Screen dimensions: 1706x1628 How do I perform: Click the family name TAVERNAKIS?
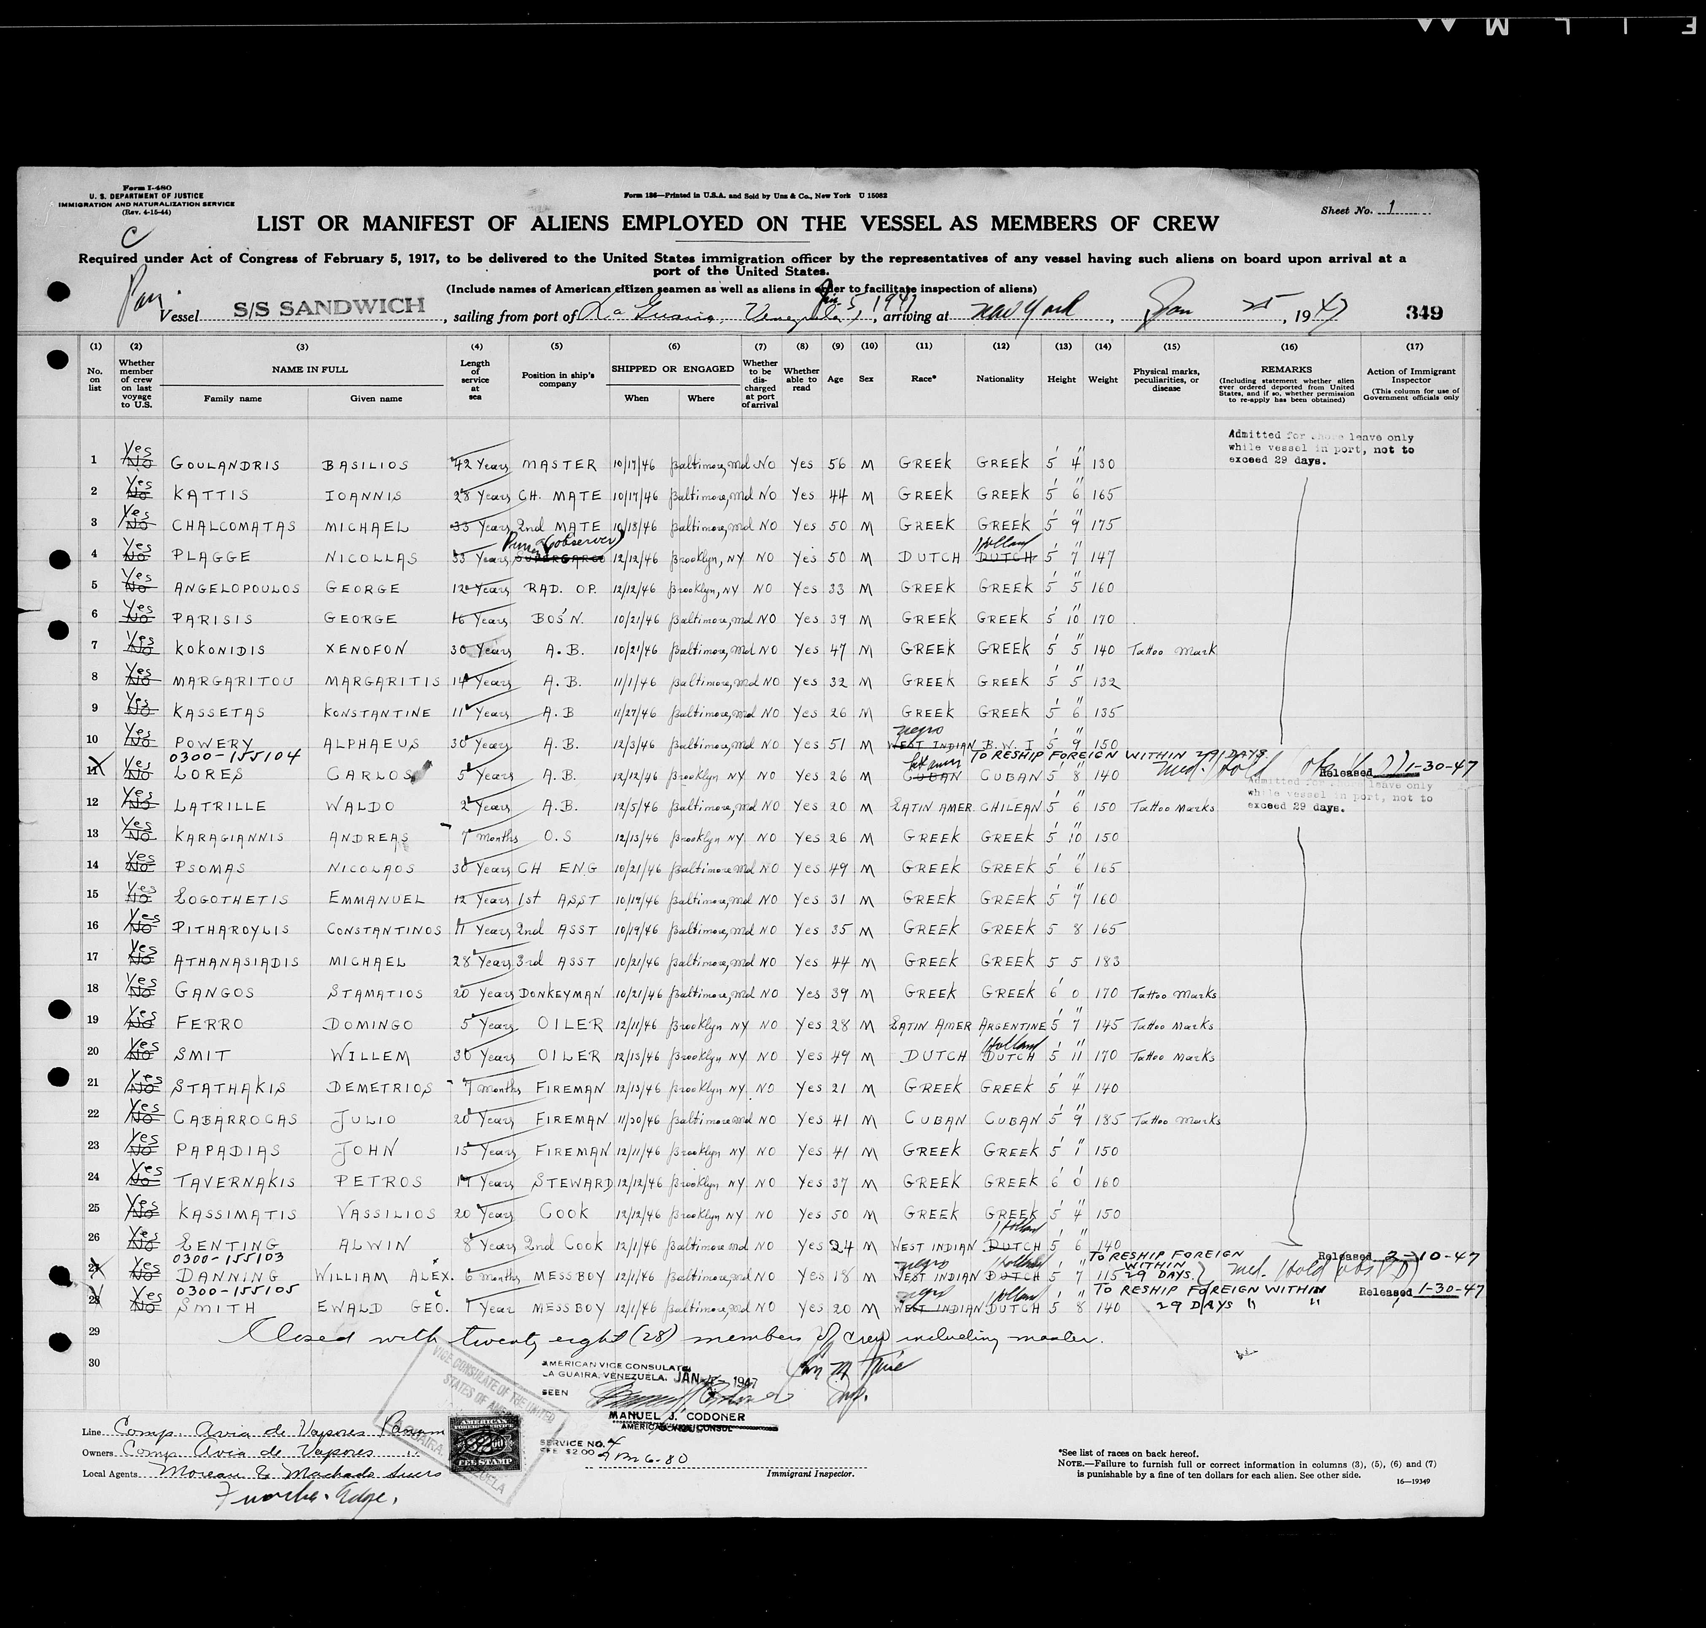[235, 1182]
